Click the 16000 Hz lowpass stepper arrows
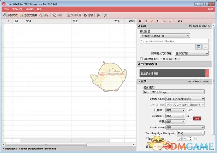Viewport: 217px width, 153px height. click(191, 139)
